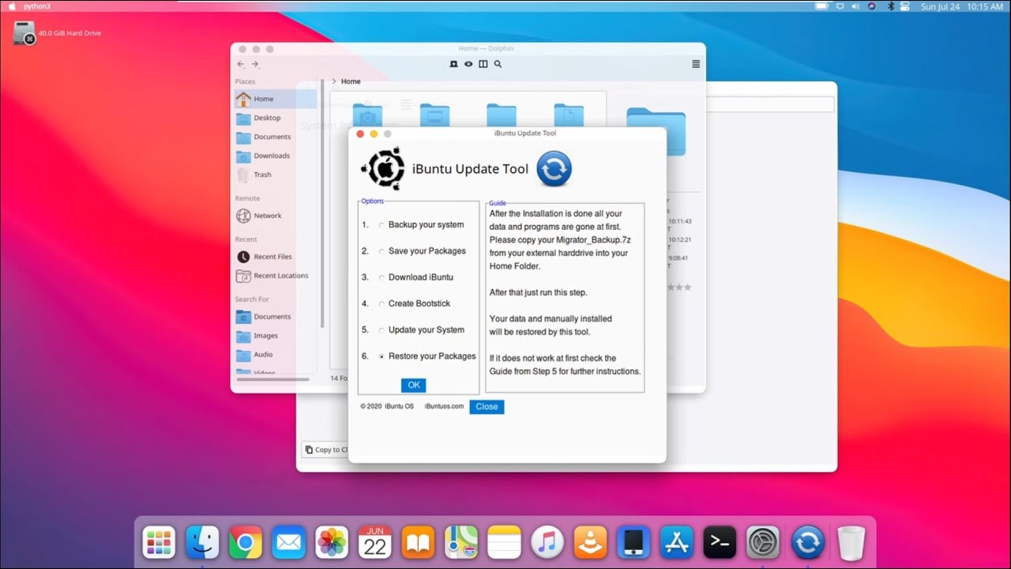
Task: Launch Chrome from the dock
Action: click(246, 542)
